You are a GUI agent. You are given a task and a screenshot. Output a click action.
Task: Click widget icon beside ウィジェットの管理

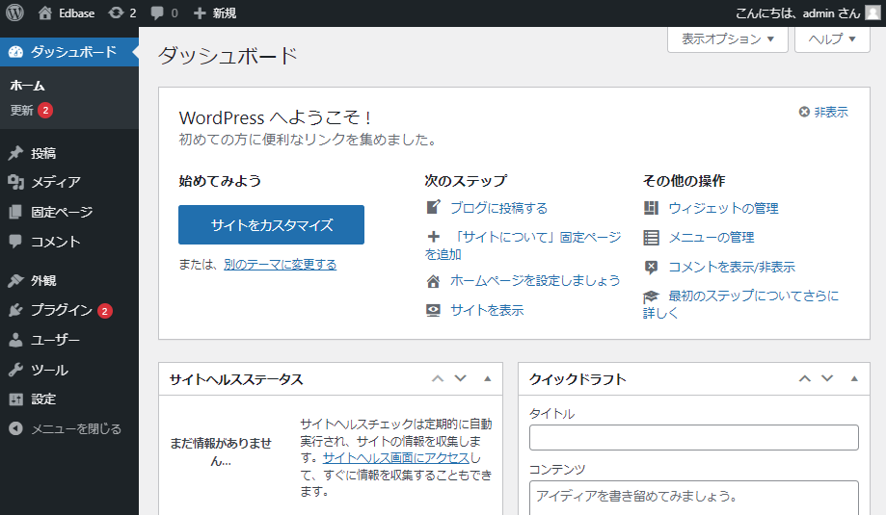(x=651, y=208)
